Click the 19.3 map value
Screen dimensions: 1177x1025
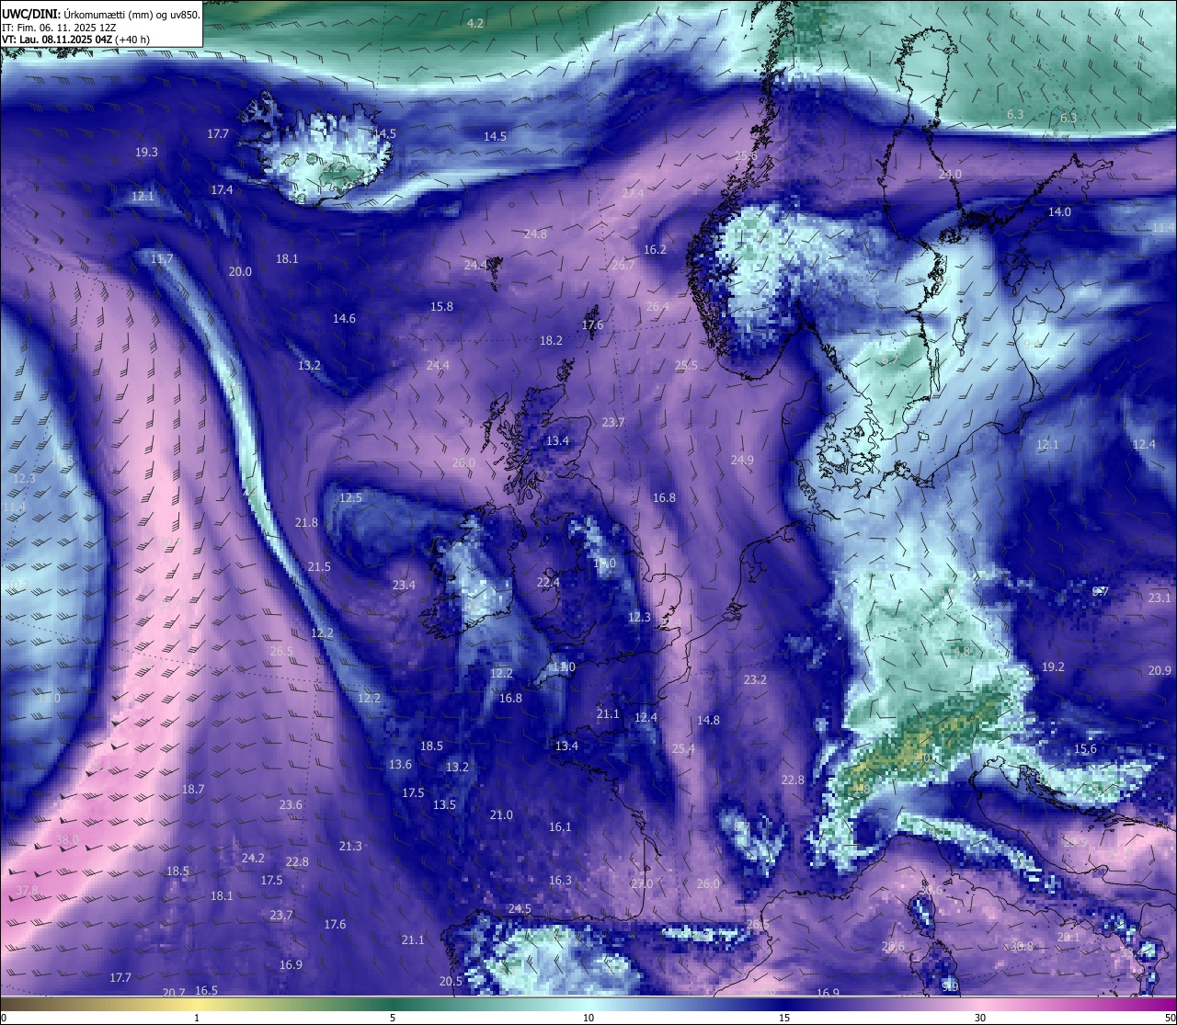coord(146,152)
